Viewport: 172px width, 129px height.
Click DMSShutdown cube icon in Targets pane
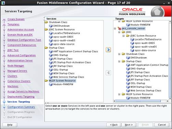128,58
